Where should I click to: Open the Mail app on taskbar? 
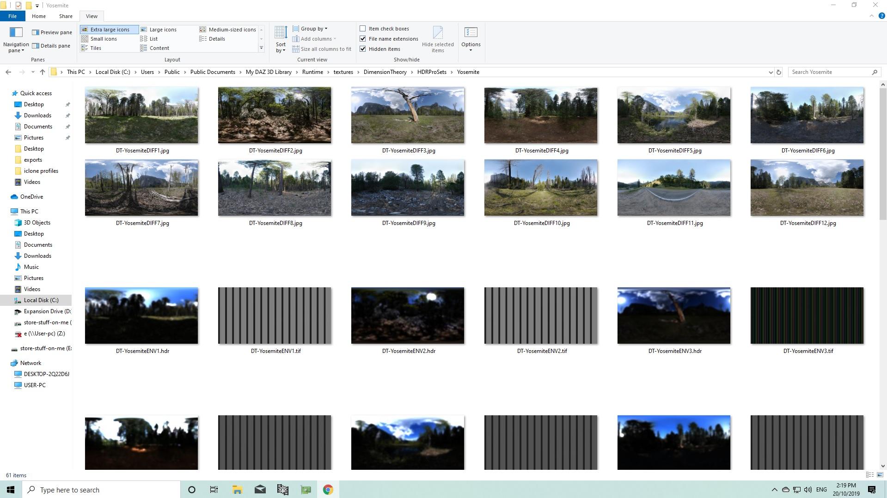click(x=260, y=490)
